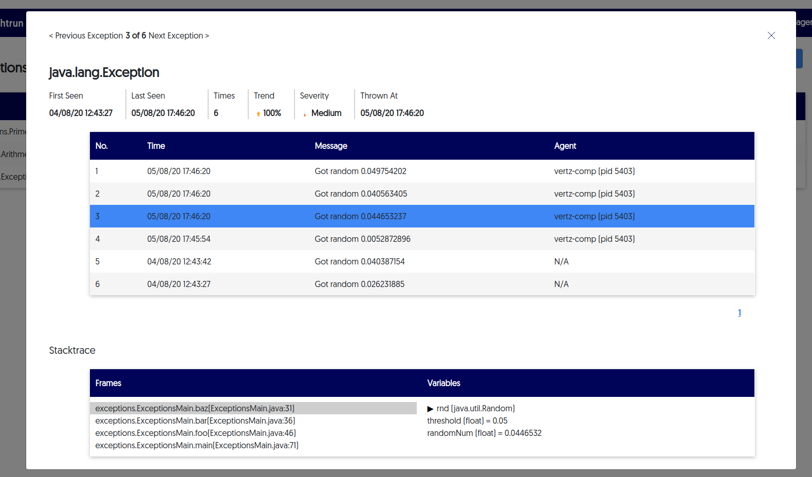The image size is (812, 477).
Task: Select exception row 2 with random 0.040563405
Action: coord(360,194)
